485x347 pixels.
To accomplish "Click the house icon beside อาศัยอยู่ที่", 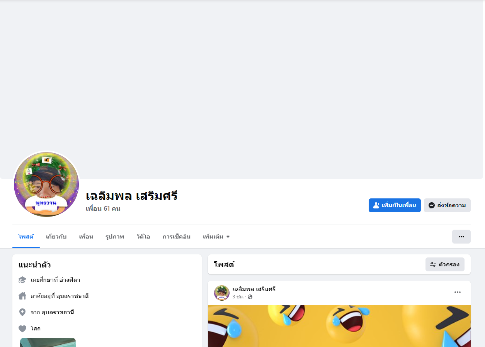I will (22, 296).
